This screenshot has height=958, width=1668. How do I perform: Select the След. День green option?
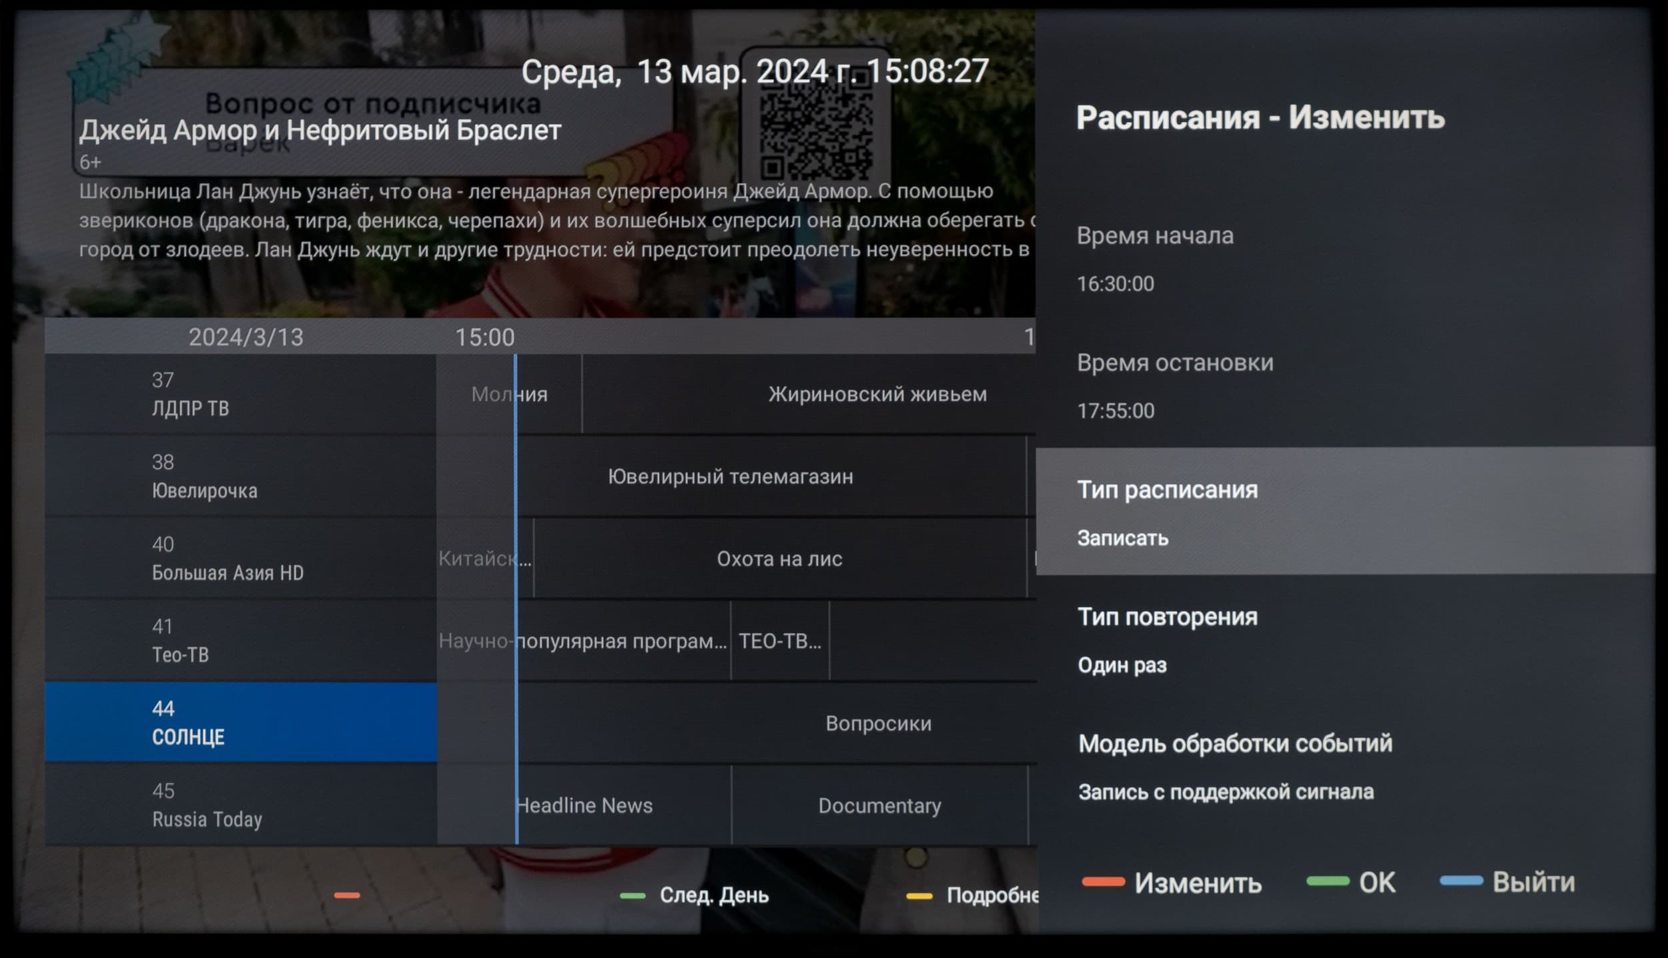713,895
